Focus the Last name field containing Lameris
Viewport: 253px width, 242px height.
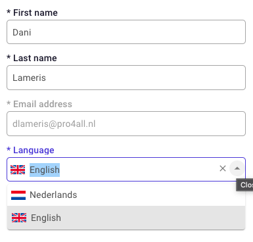pyautogui.click(x=126, y=78)
